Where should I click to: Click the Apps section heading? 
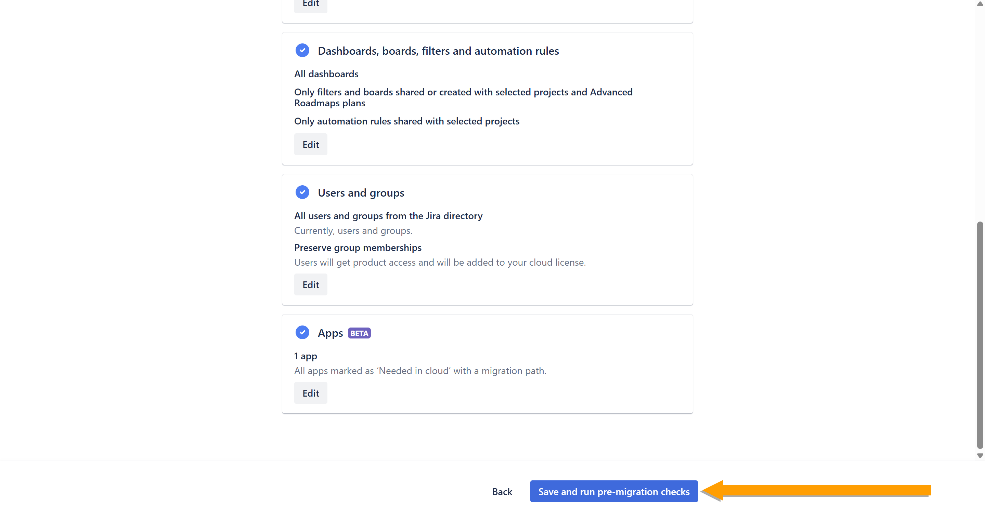click(x=330, y=333)
